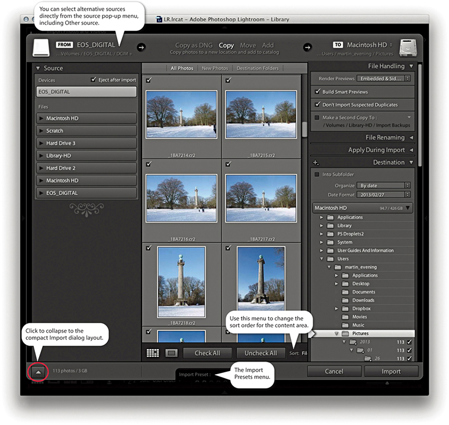Collapse to compact Import dialog triangle button
Viewport: 449px width, 425px height.
click(38, 372)
